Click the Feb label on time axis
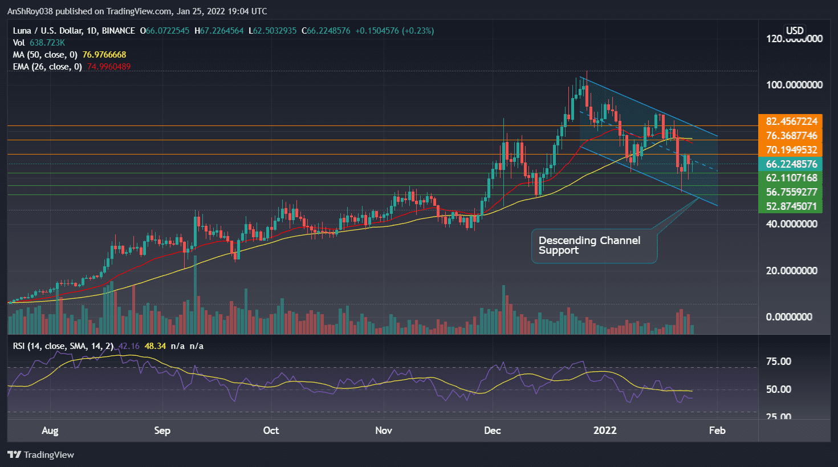 [x=717, y=431]
